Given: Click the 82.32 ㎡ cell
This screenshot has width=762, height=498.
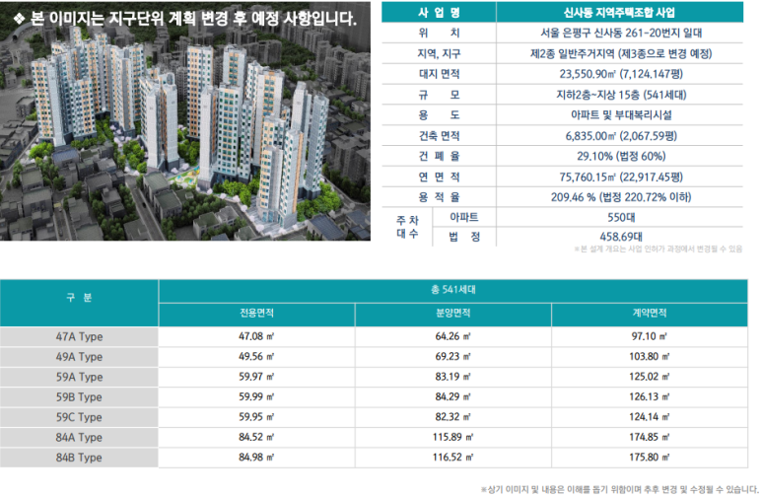Looking at the screenshot, I should point(452,417).
